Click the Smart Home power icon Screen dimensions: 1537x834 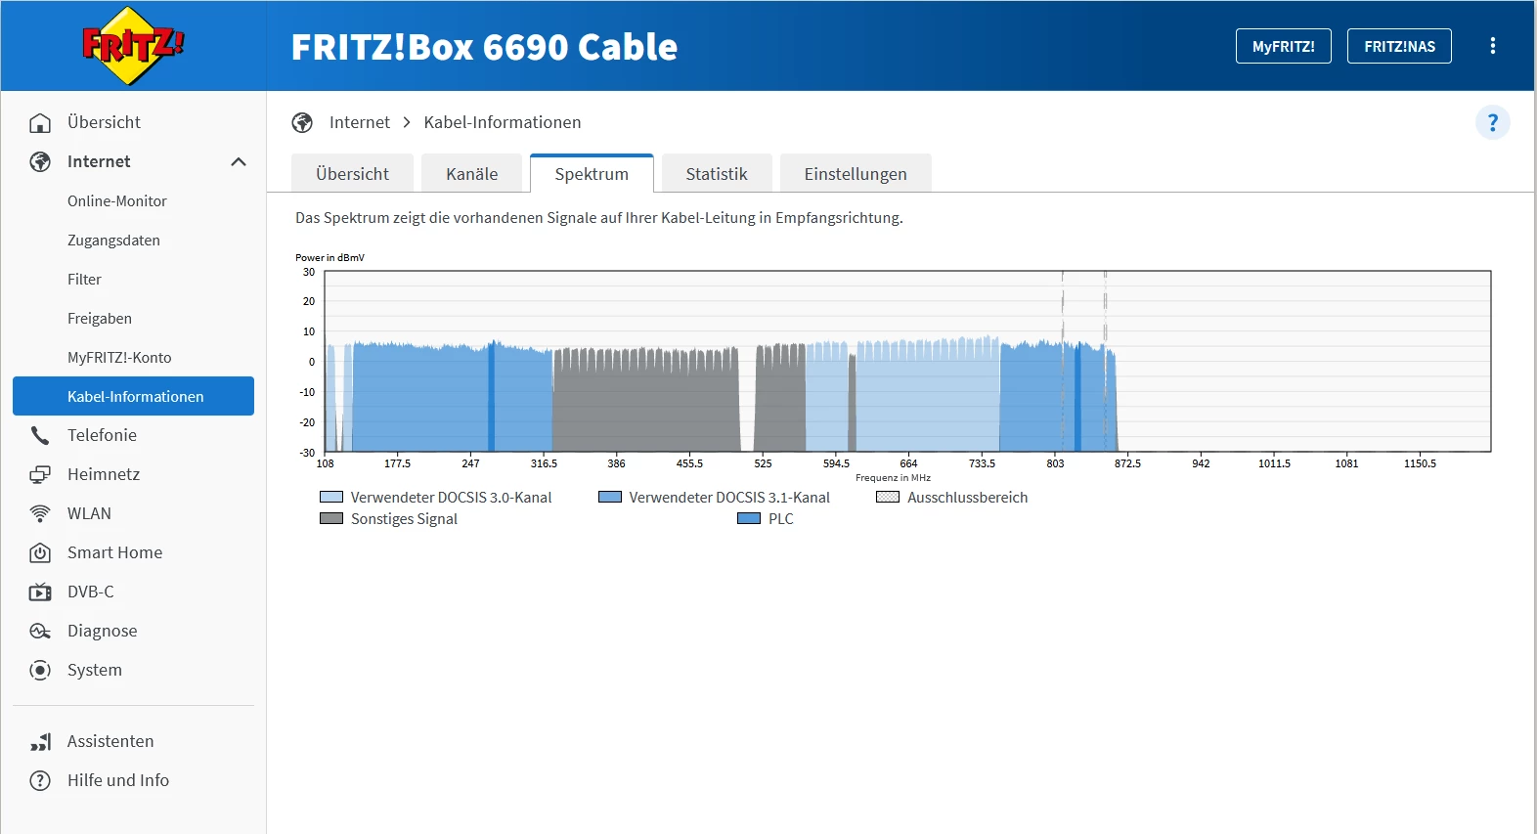tap(40, 552)
